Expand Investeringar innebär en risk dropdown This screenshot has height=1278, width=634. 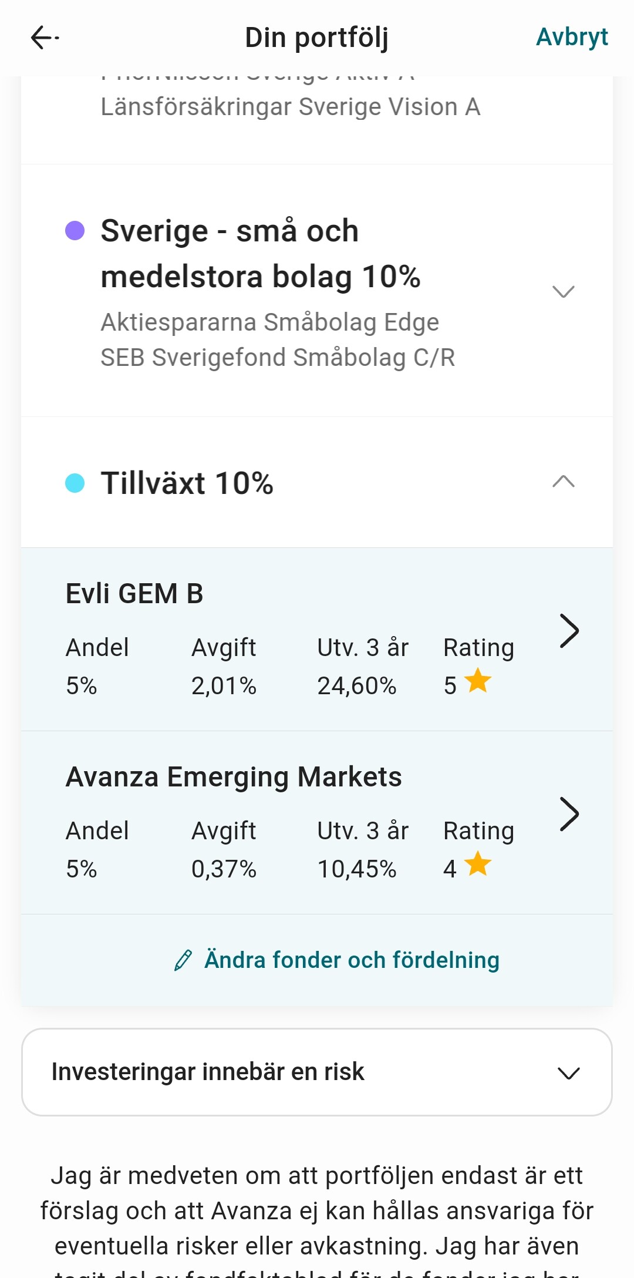(x=568, y=1073)
